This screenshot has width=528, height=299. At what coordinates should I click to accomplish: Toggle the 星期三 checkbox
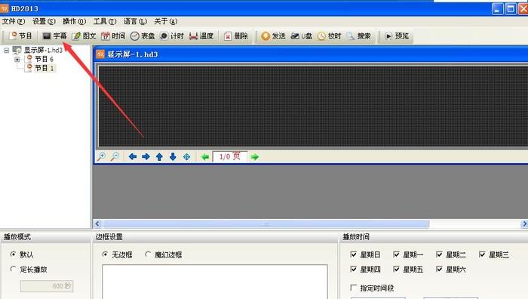tap(482, 254)
